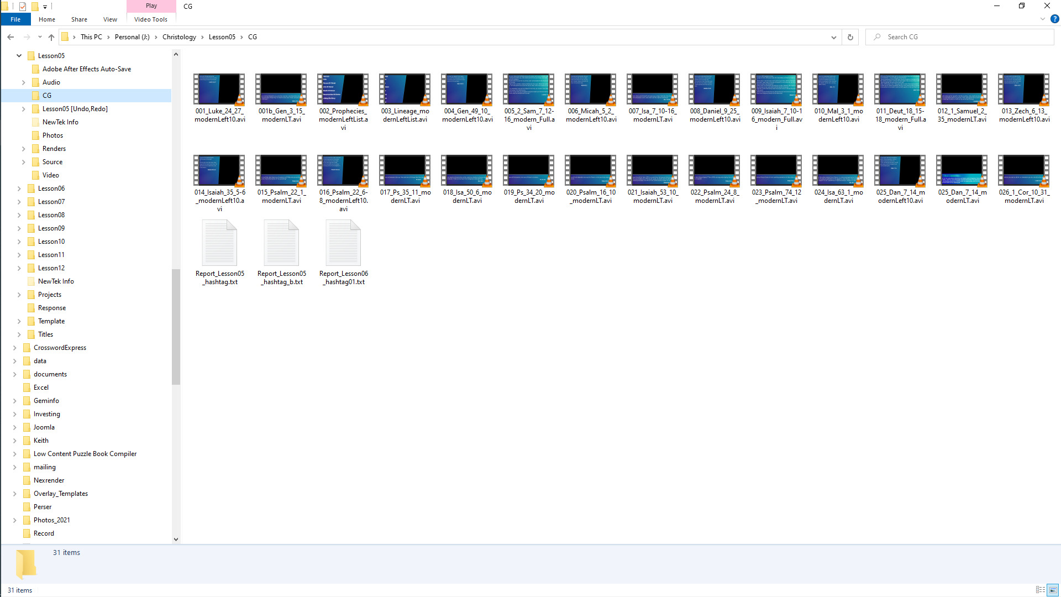
Task: Select 016_Psalm_22_6-8_modernLeft10.avi file
Action: [343, 183]
